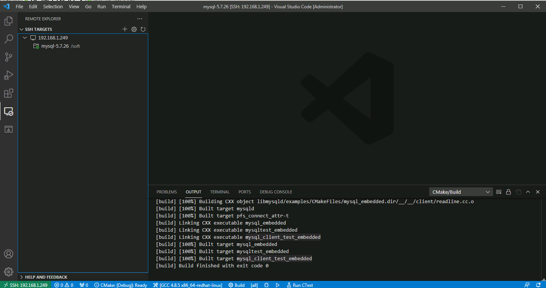
Task: Select the Remote Explorer activity bar icon
Action: [9, 111]
